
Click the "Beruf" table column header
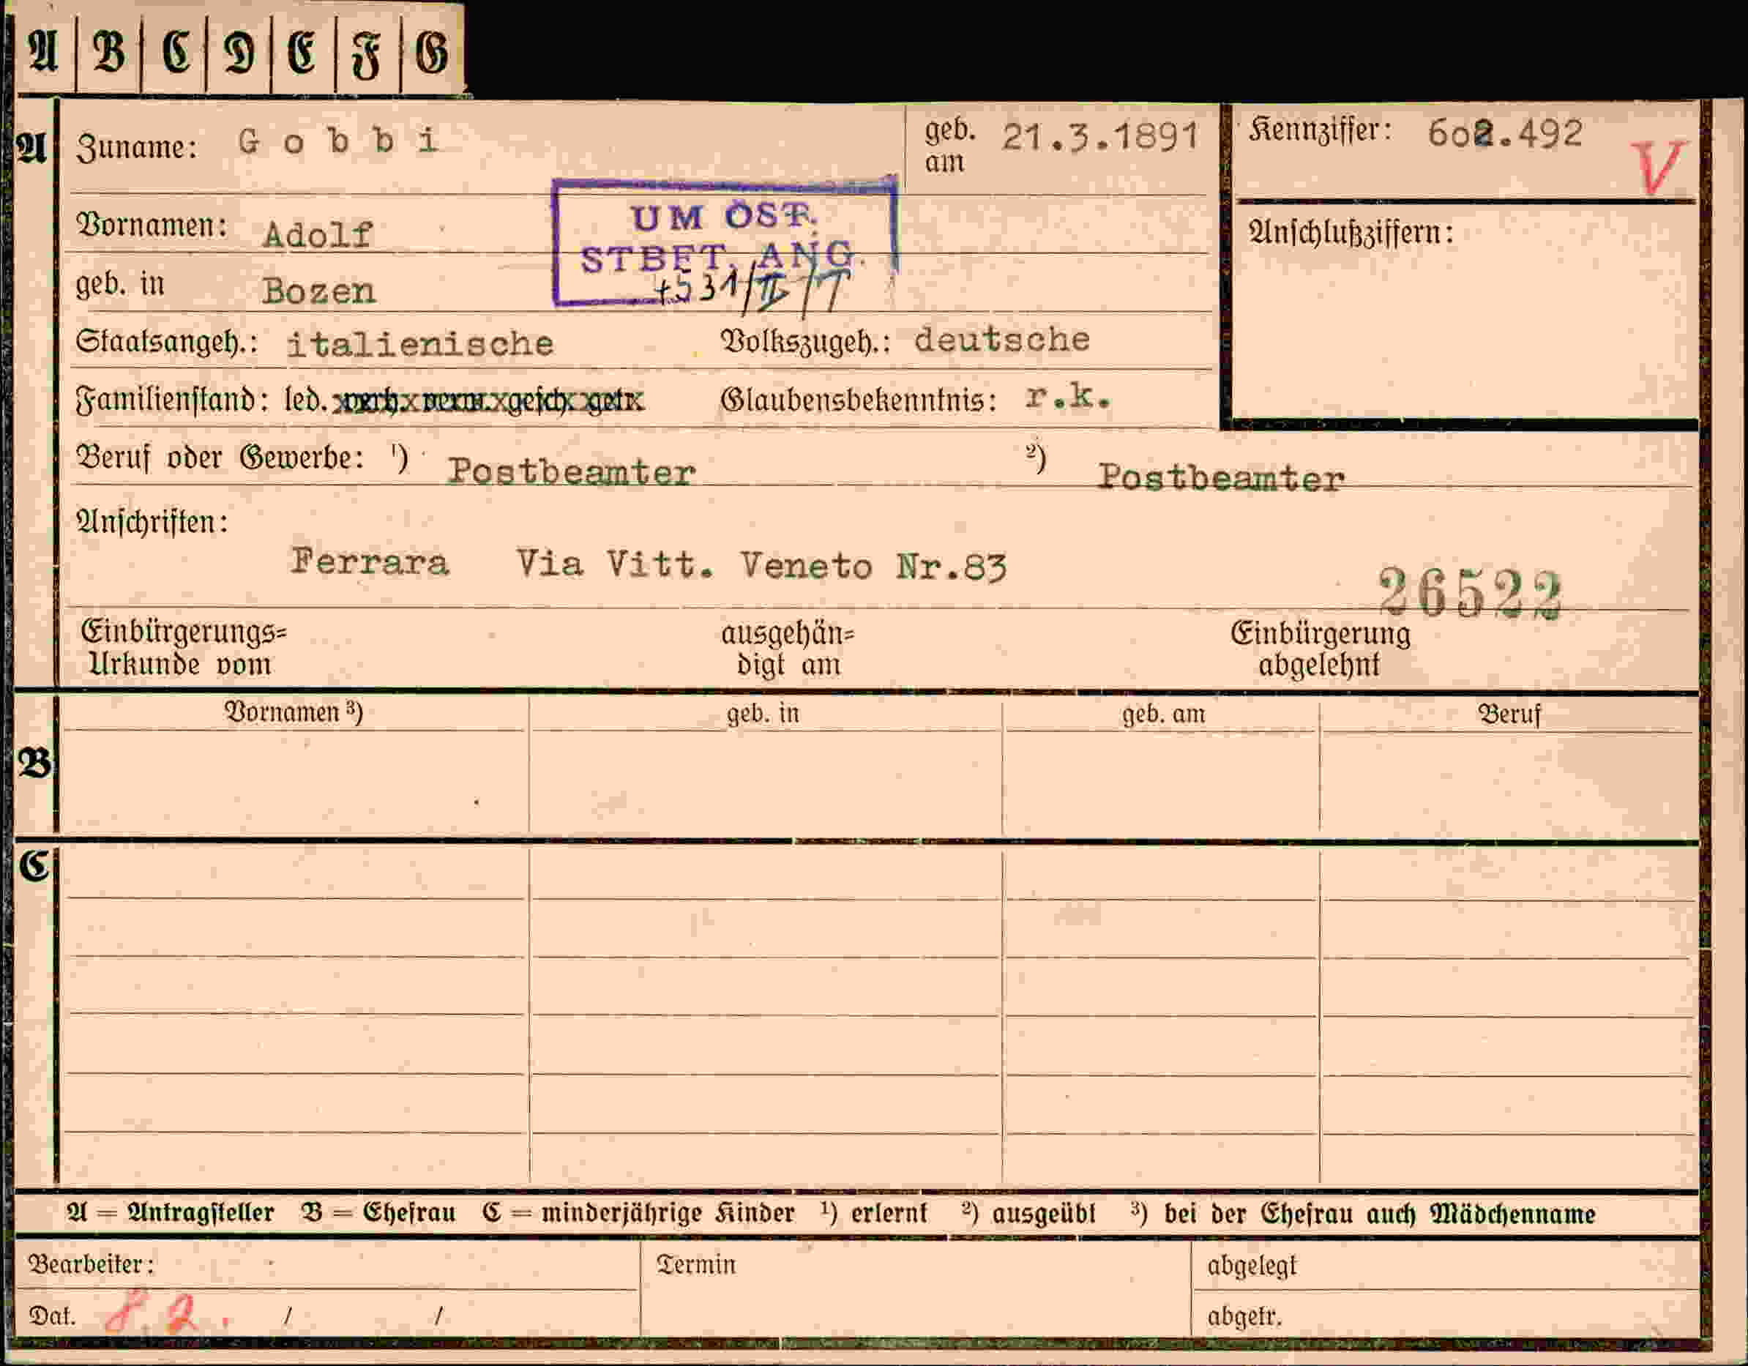(x=1509, y=714)
